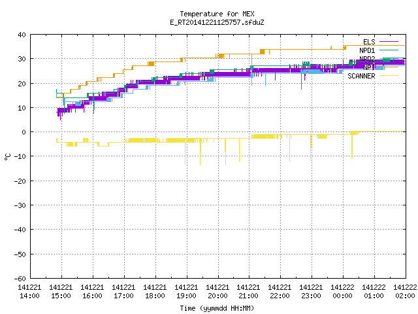Click the y-axis tick label -40

pos(20,230)
